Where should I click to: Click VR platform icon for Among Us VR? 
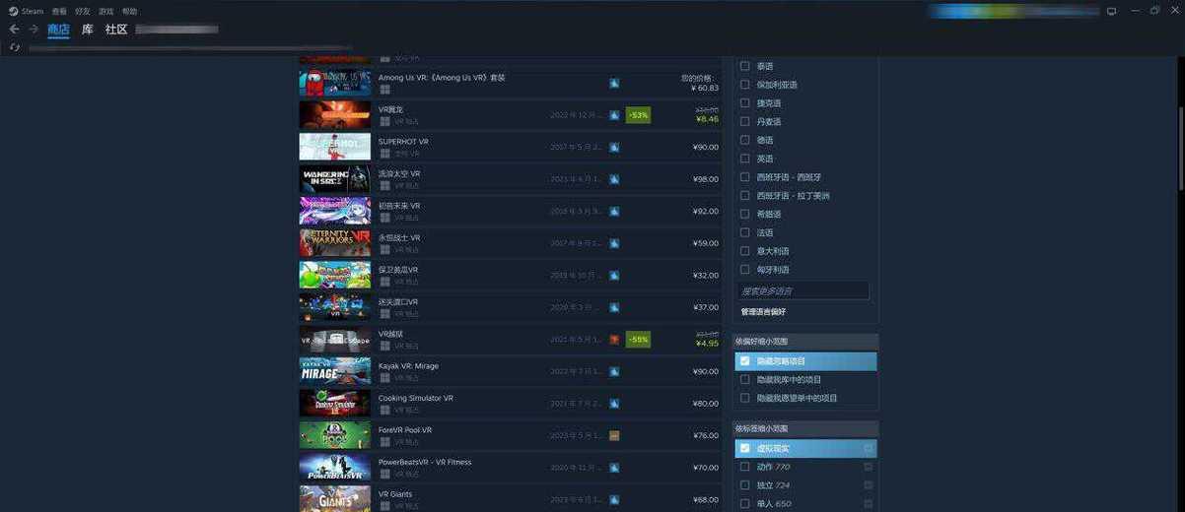click(614, 84)
